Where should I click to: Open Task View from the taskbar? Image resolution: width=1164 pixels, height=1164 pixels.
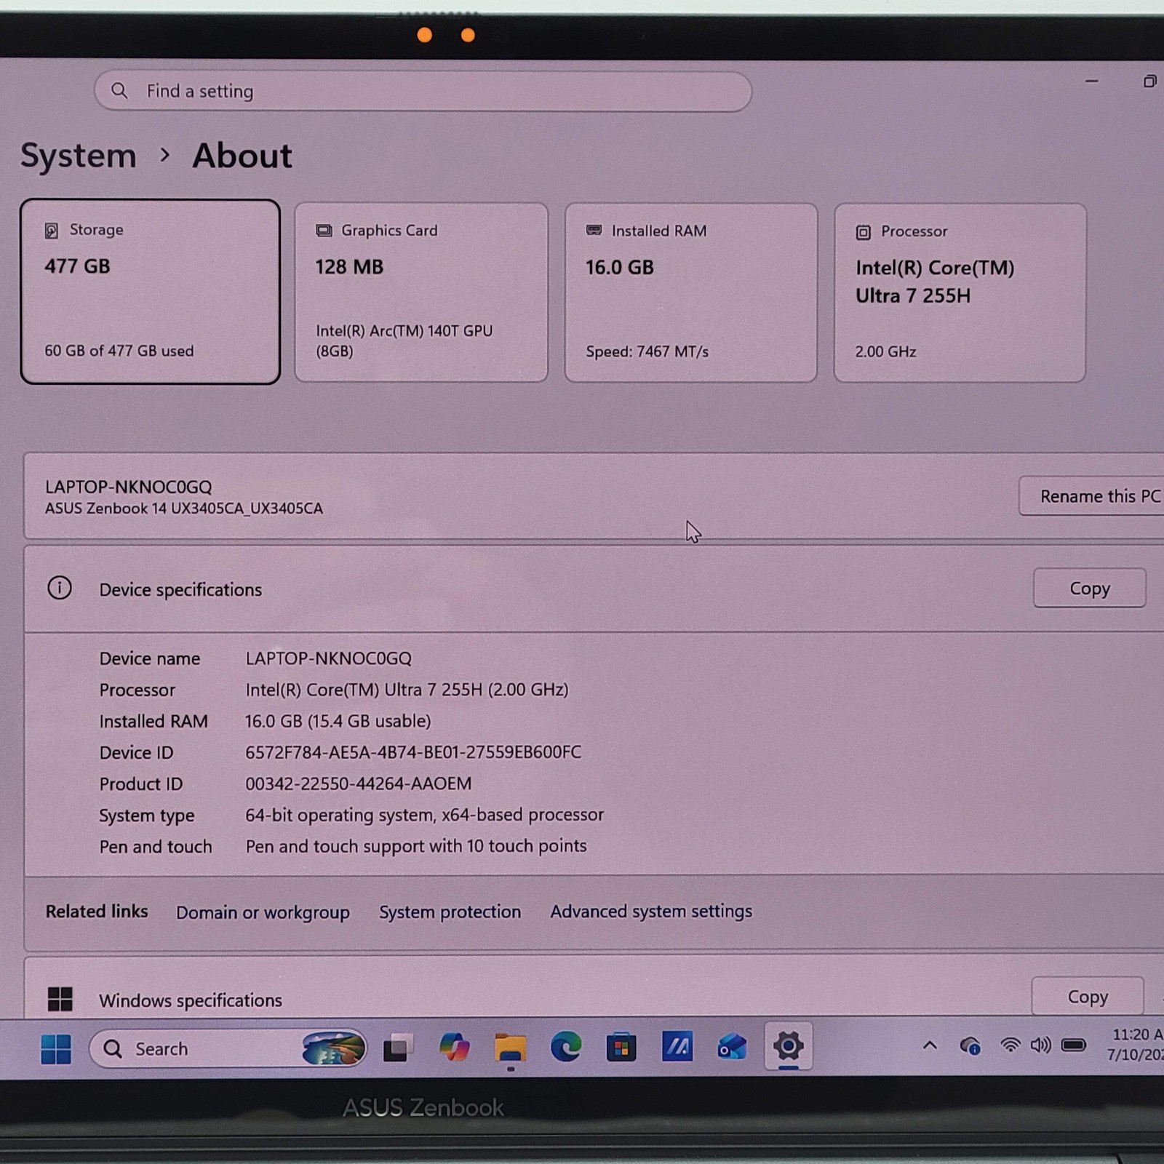[x=397, y=1048]
